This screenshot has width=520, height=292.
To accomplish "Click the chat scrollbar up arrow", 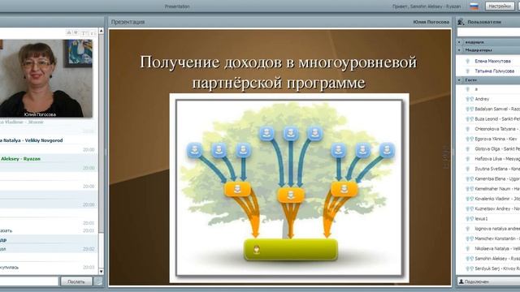I will 101,31.
